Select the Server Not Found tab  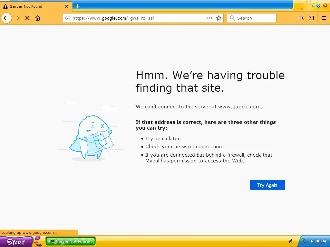click(x=36, y=6)
